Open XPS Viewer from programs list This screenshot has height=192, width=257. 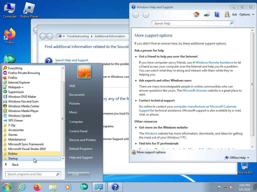click(32, 120)
